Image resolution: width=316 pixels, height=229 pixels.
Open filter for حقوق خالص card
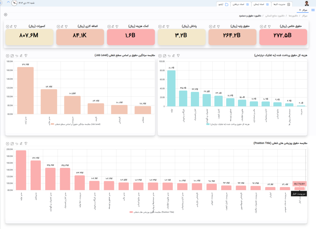(x=269, y=27)
